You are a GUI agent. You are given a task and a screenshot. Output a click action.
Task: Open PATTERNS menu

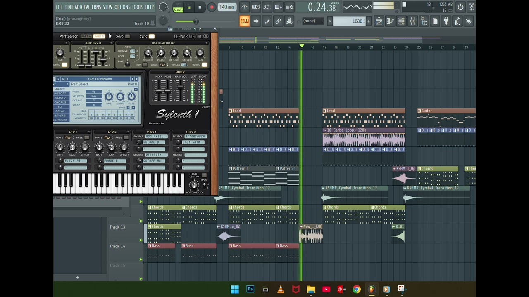(x=93, y=7)
